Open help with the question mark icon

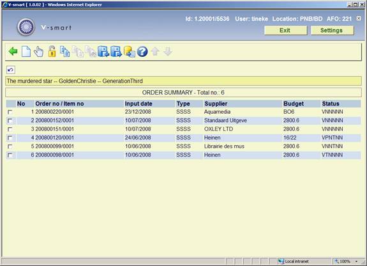coord(142,52)
